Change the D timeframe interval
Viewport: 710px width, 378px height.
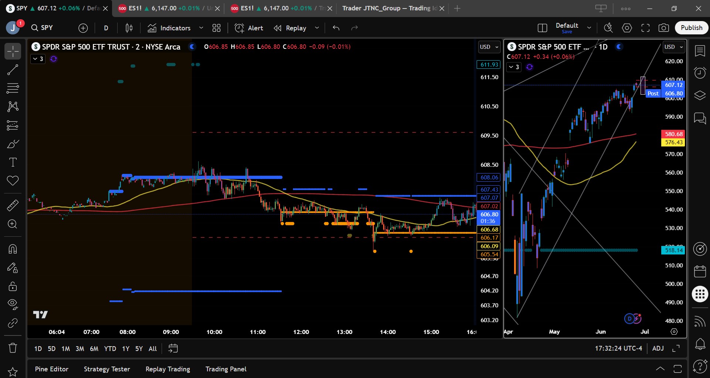(x=106, y=28)
